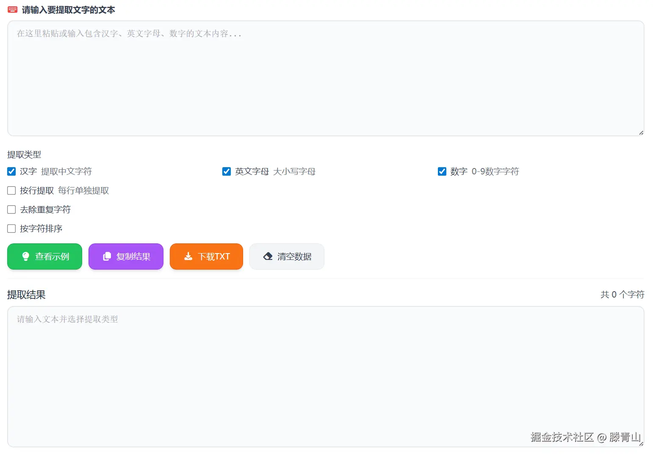
Task: Enable the 去除重复字符 option
Action: click(x=11, y=209)
